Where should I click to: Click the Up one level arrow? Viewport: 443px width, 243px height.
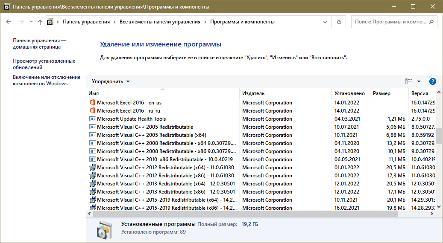(40, 22)
